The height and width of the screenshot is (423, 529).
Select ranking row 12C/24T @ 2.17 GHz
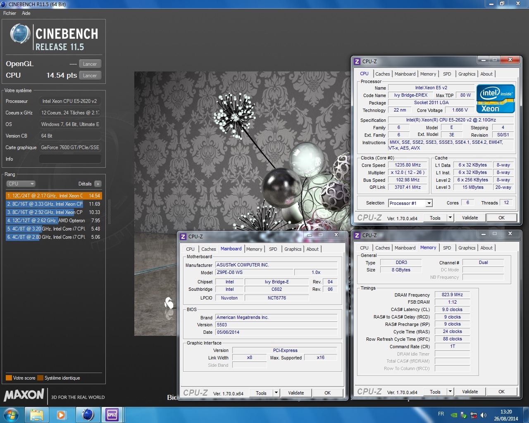54,196
